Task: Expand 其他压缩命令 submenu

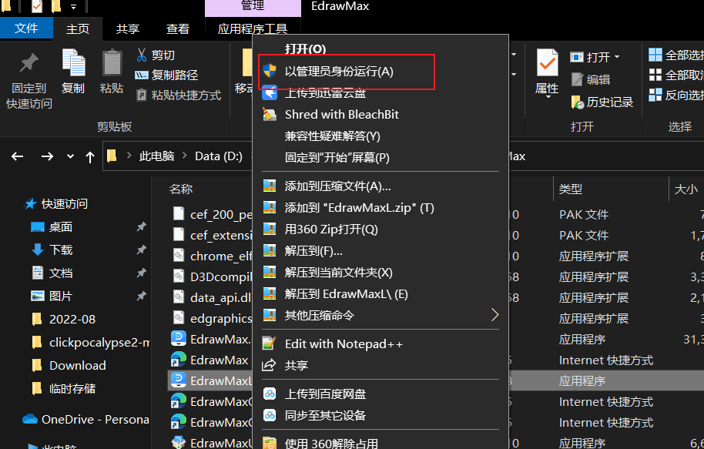Action: point(380,316)
